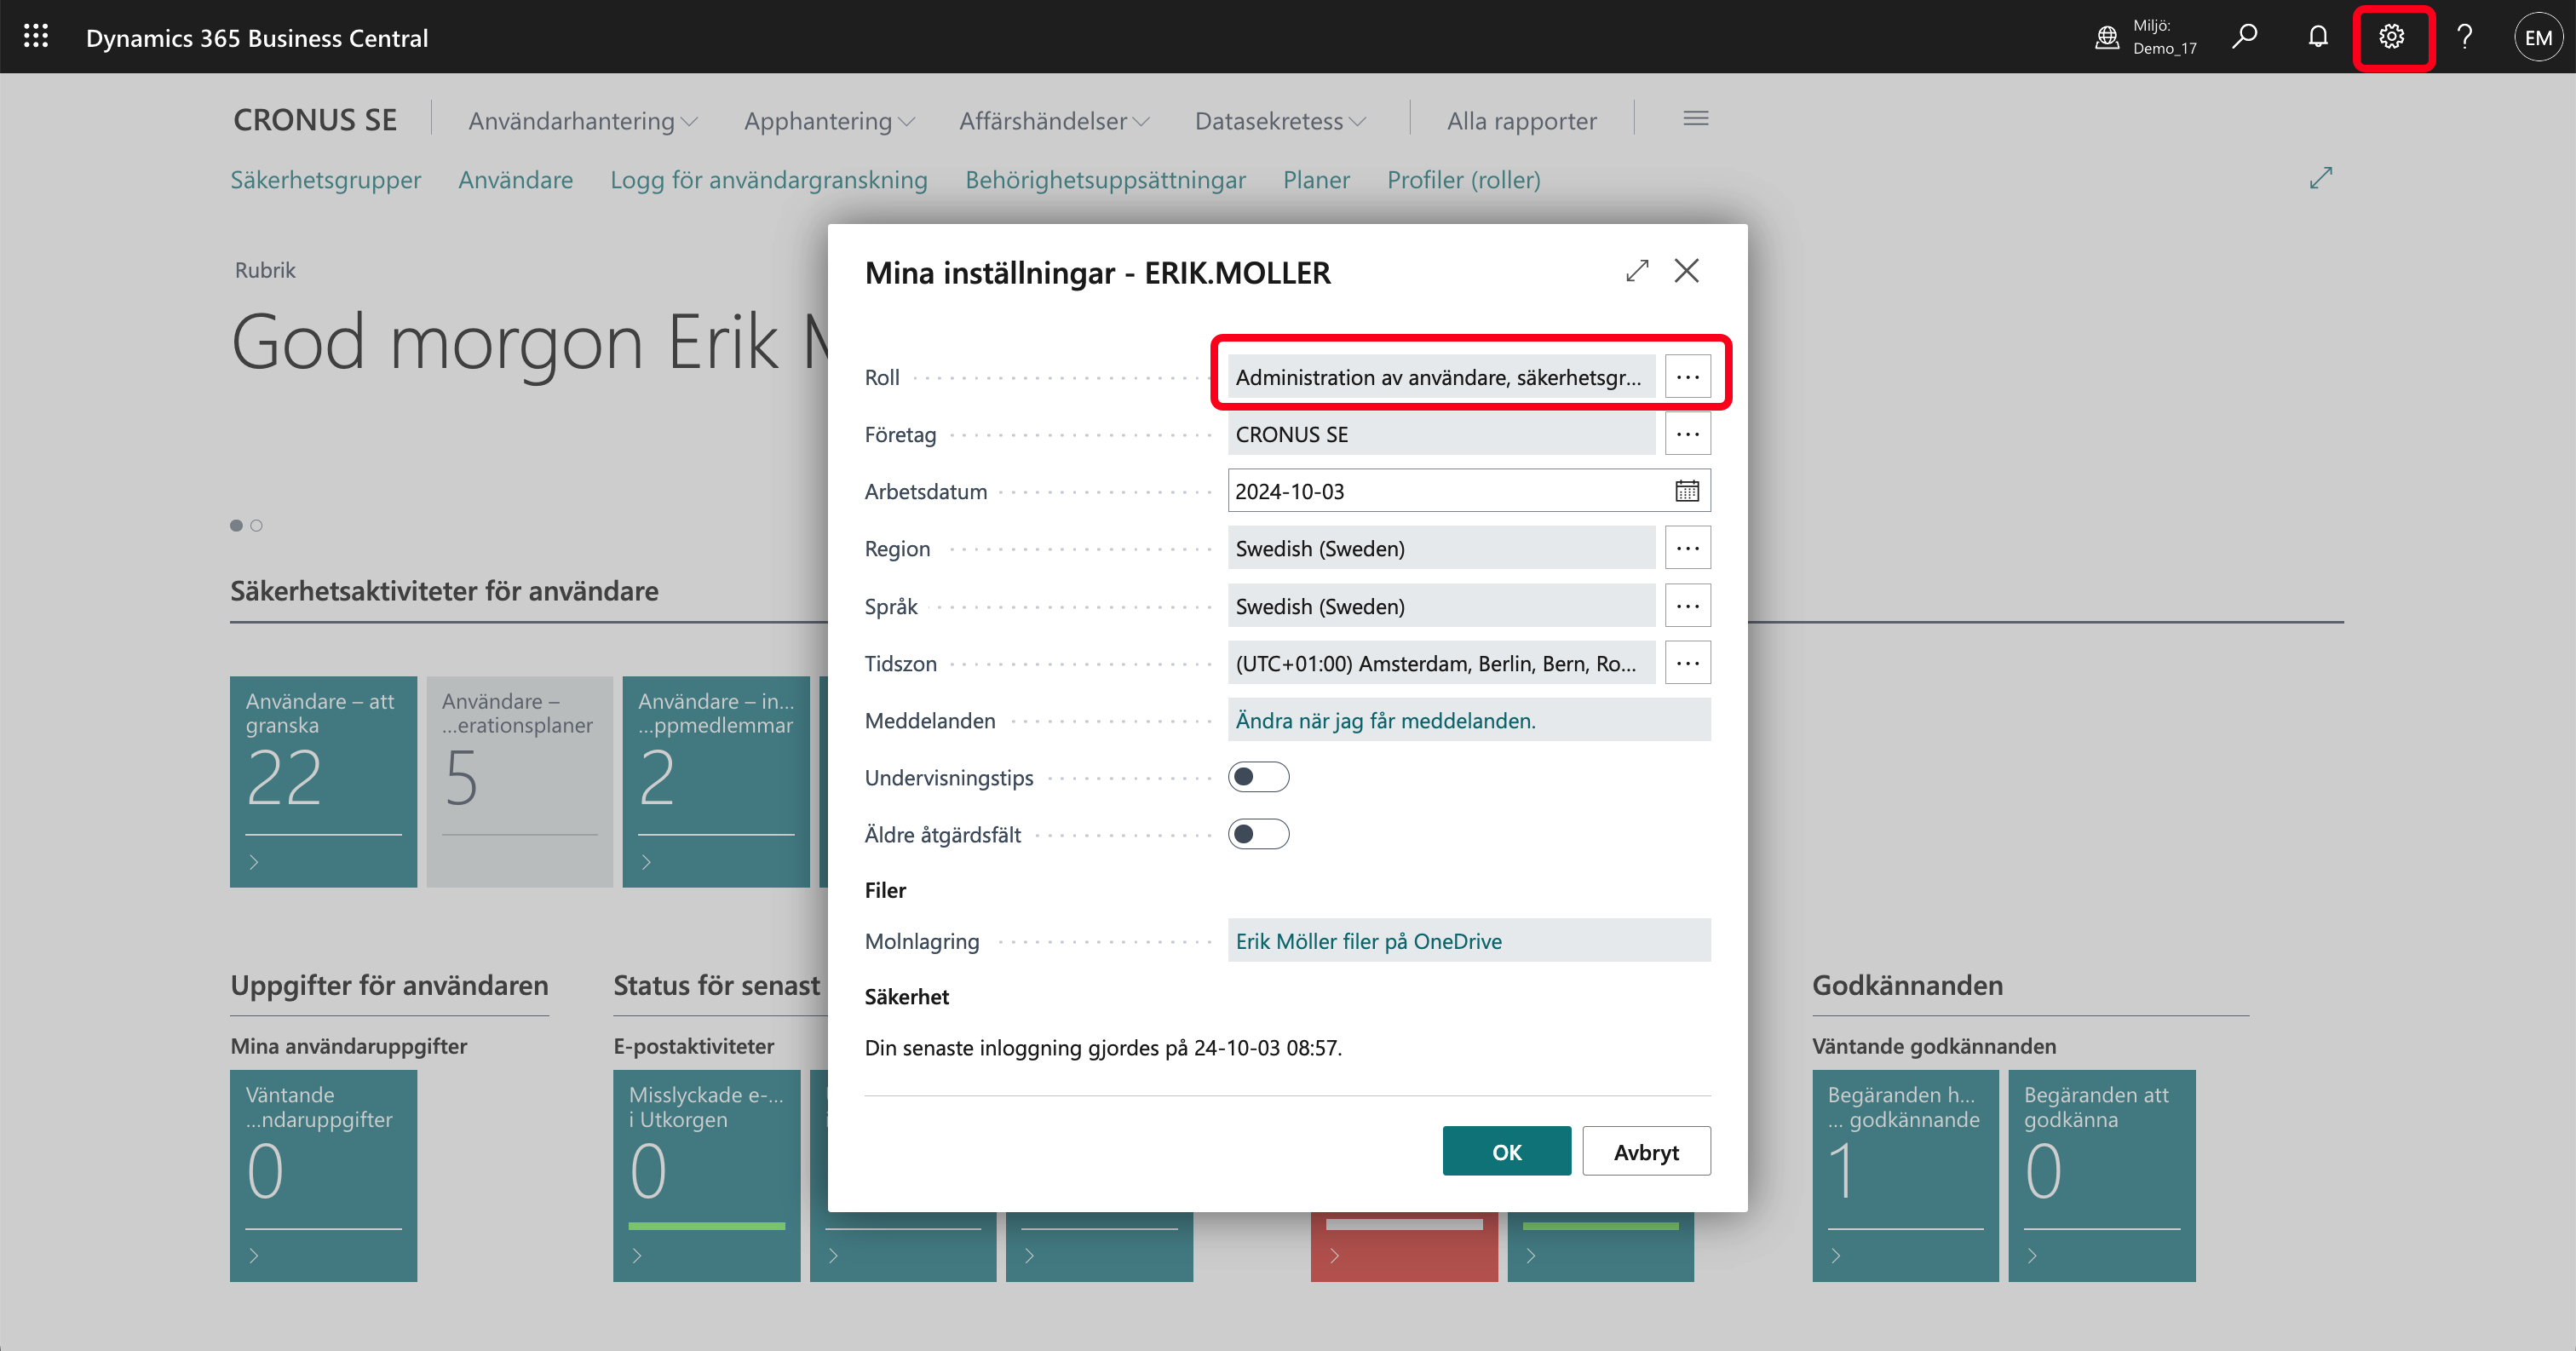
Task: Click the CRONUS SE company name
Action: (x=315, y=120)
